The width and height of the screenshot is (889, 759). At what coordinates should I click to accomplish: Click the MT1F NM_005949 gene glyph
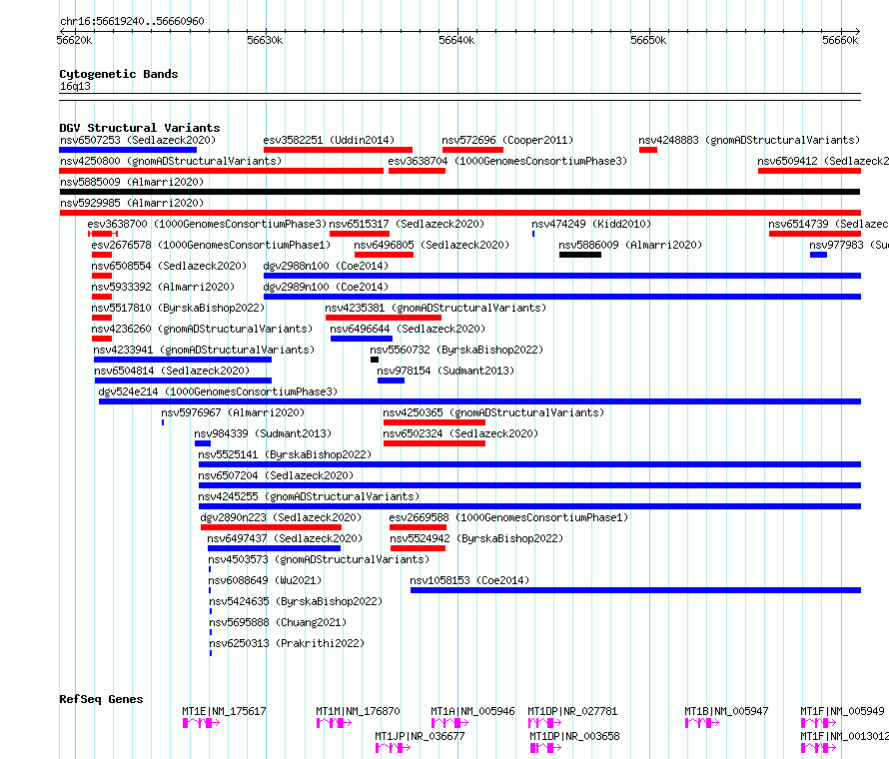click(x=818, y=723)
